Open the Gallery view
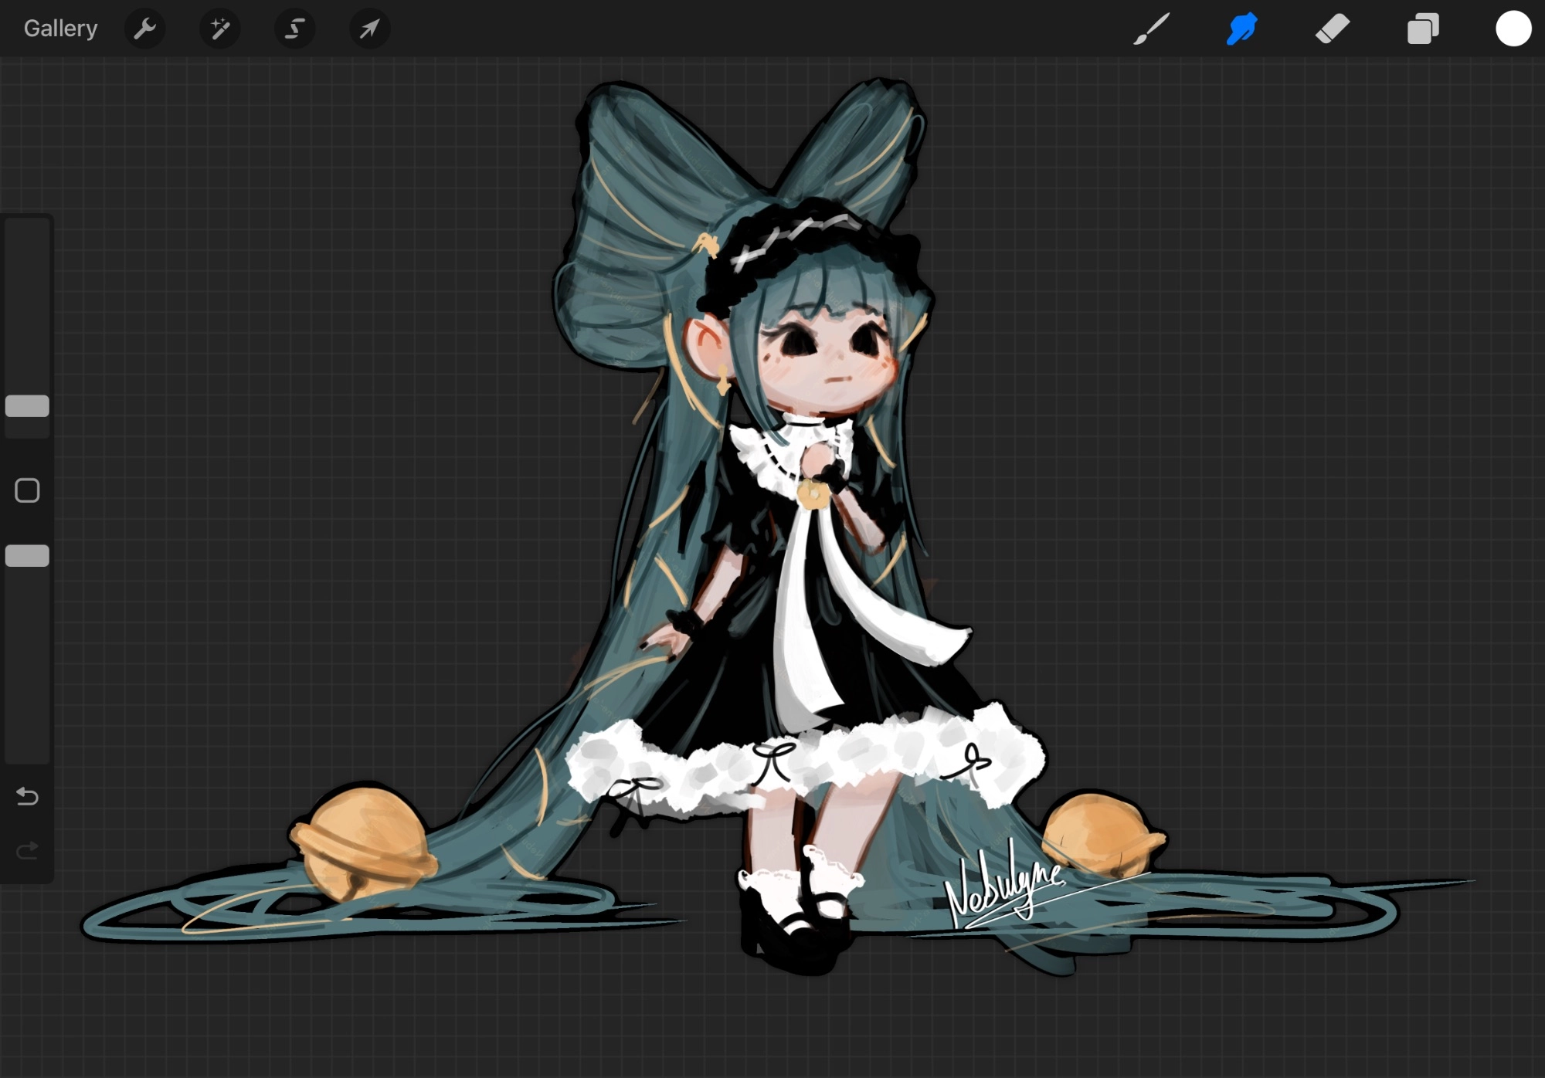The image size is (1545, 1078). [60, 29]
